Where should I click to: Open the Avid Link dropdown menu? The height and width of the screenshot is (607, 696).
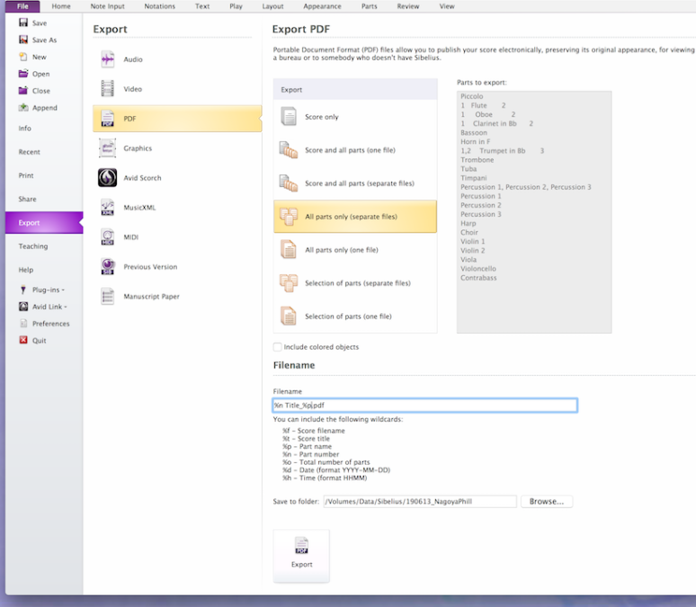pos(49,307)
